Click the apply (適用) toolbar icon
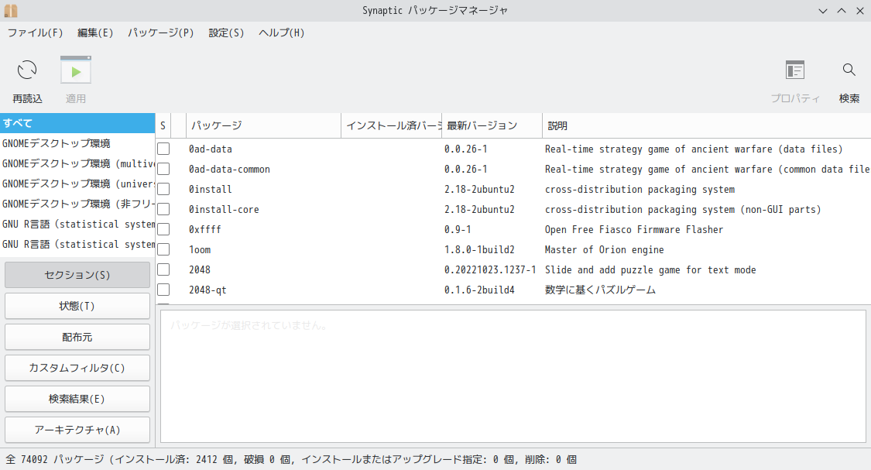The width and height of the screenshot is (871, 470). [76, 70]
